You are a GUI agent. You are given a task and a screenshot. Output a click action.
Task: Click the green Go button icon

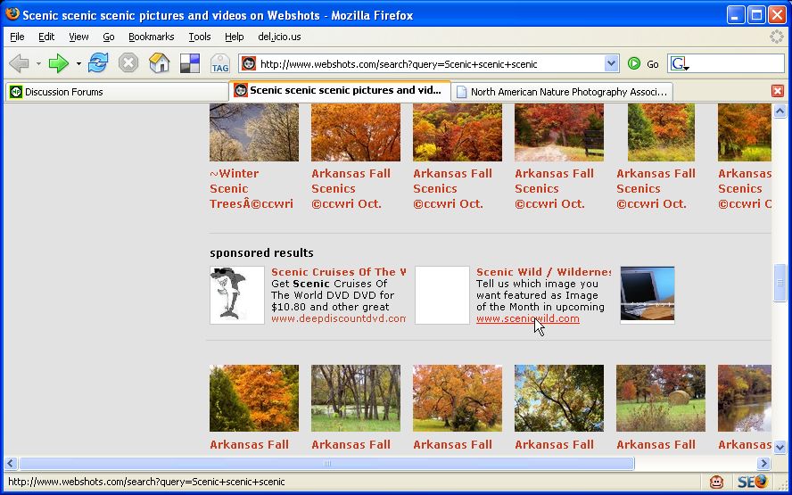(634, 63)
